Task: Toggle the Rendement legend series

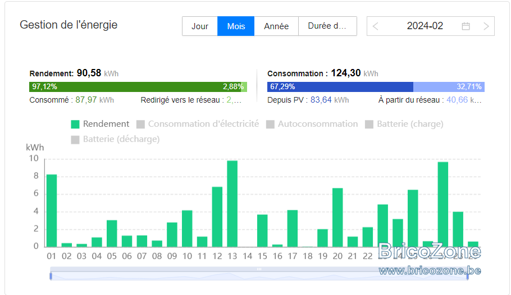Action: 100,124
